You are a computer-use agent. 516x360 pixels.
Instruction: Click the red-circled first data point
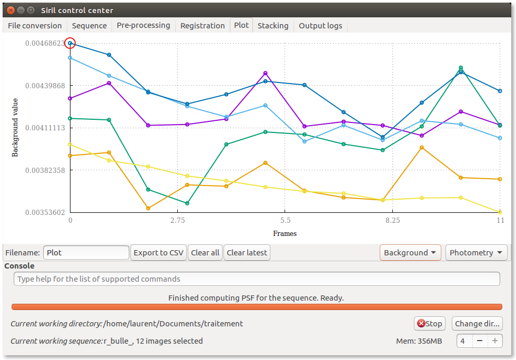pos(70,43)
